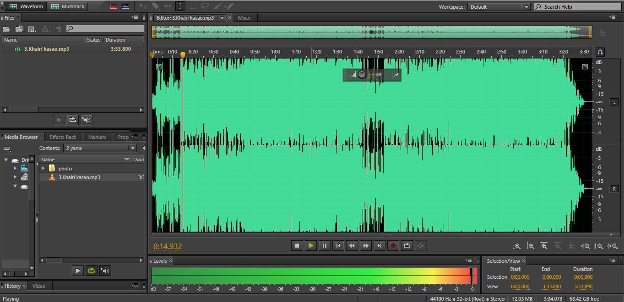Show the Spectral Frequency Display

click(114, 6)
